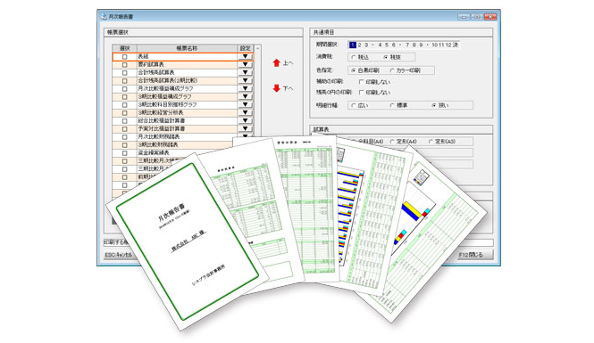The image size is (594, 343).
Task: Select month 7 in 期間選択
Action: pyautogui.click(x=407, y=45)
